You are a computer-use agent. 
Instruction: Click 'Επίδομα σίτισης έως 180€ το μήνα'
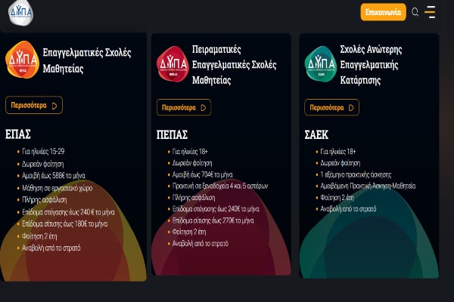tap(65, 224)
